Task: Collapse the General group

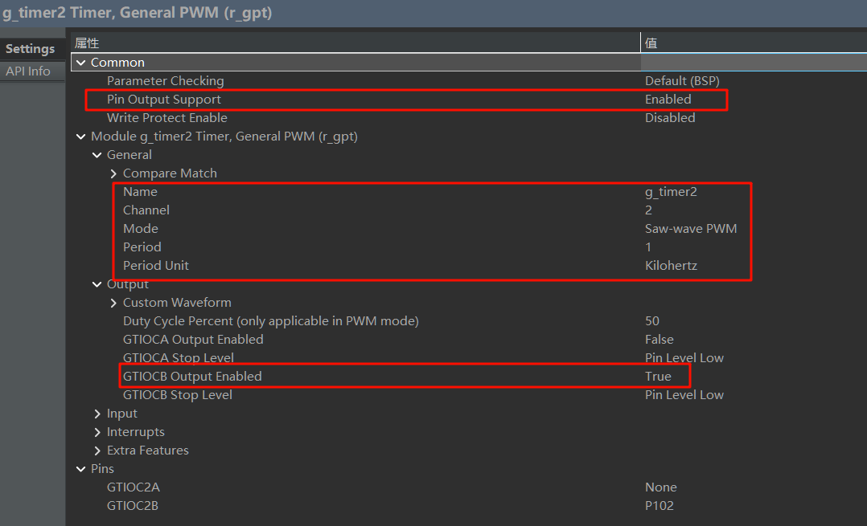Action: [x=97, y=155]
